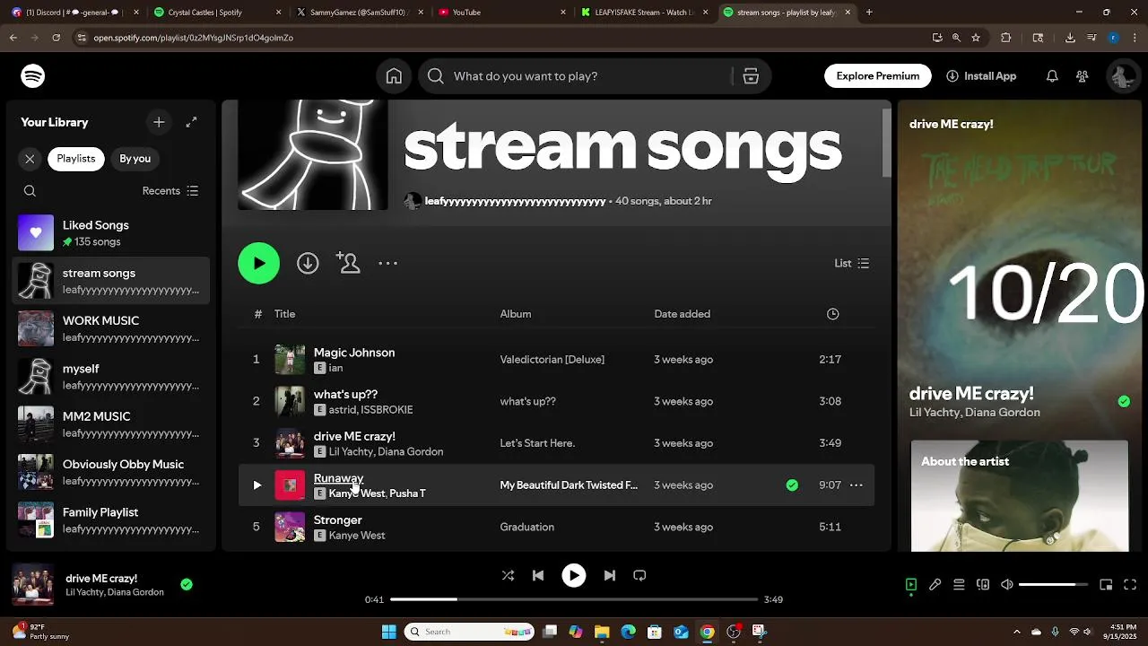Open mini player icon

click(x=1106, y=585)
